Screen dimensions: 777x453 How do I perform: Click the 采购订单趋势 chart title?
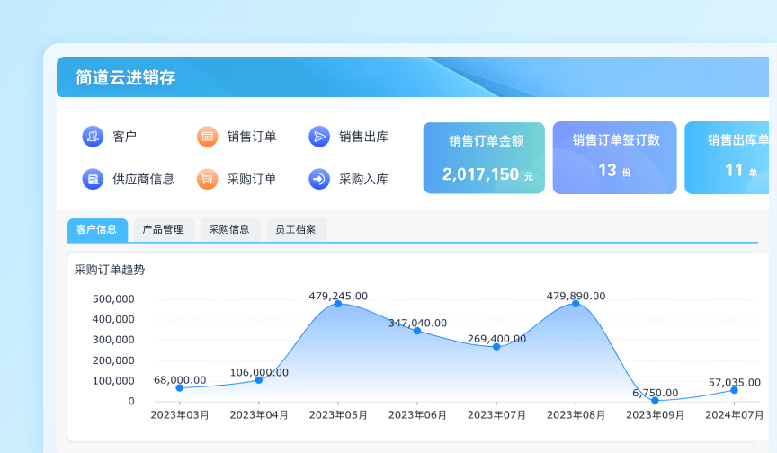click(110, 270)
